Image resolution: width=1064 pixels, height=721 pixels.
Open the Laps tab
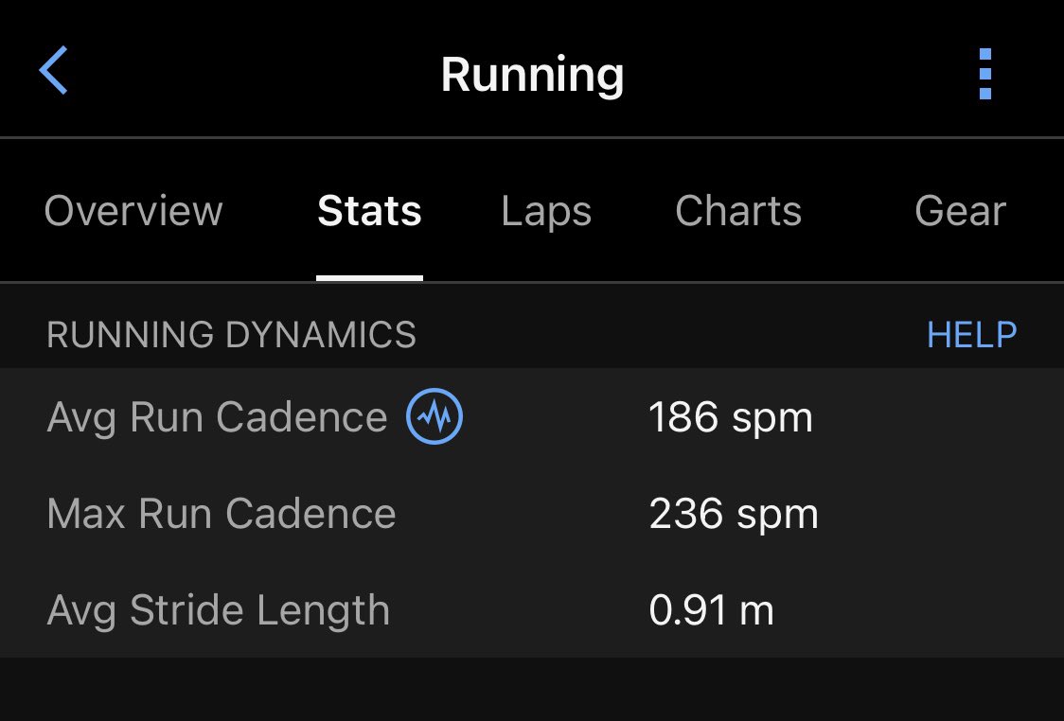(546, 211)
